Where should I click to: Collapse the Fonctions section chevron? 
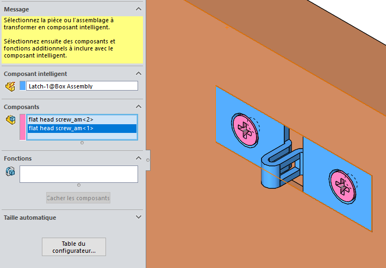click(139, 158)
